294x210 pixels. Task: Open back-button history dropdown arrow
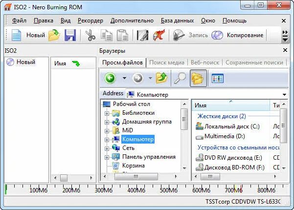pos(124,78)
